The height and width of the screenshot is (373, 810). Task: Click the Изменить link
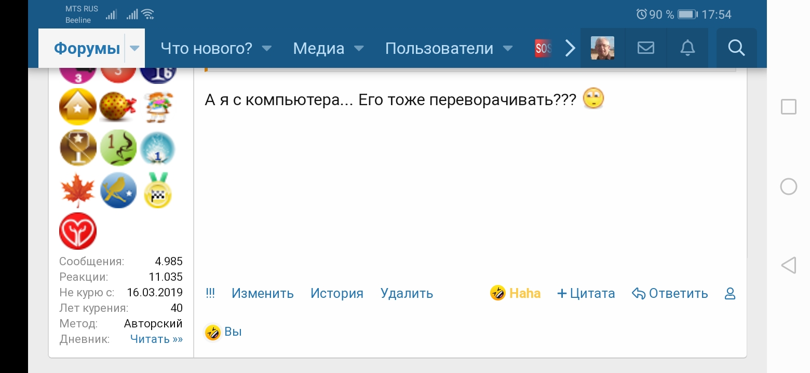tap(262, 294)
